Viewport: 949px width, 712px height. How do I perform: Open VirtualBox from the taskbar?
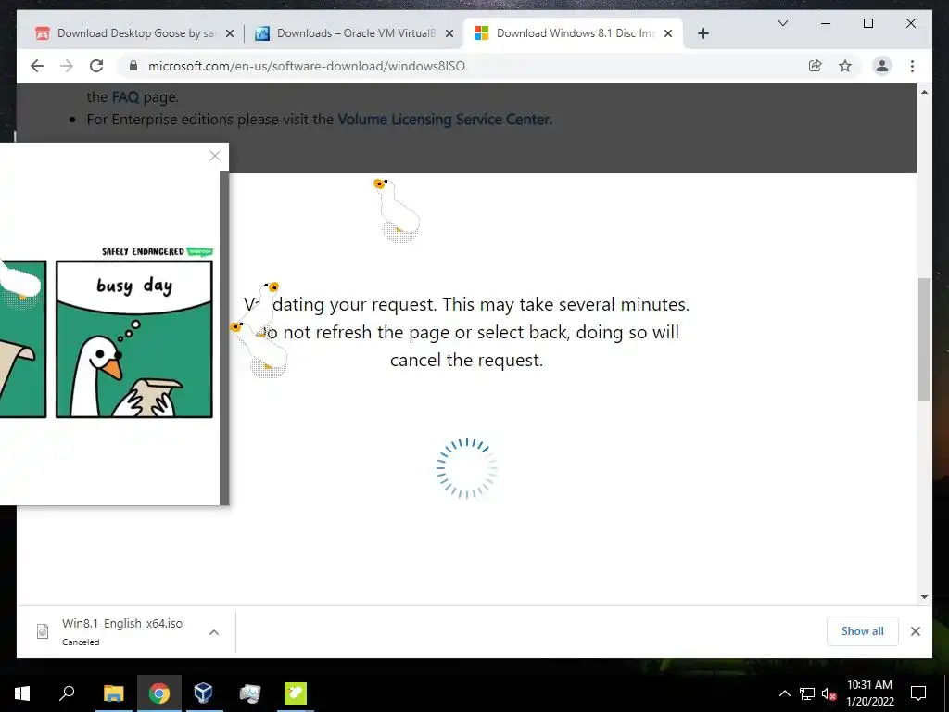204,693
